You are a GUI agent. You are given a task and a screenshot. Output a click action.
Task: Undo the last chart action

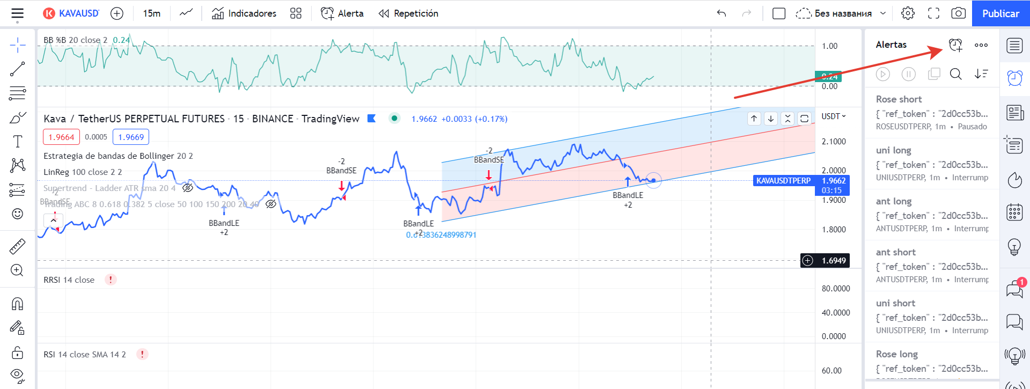722,13
